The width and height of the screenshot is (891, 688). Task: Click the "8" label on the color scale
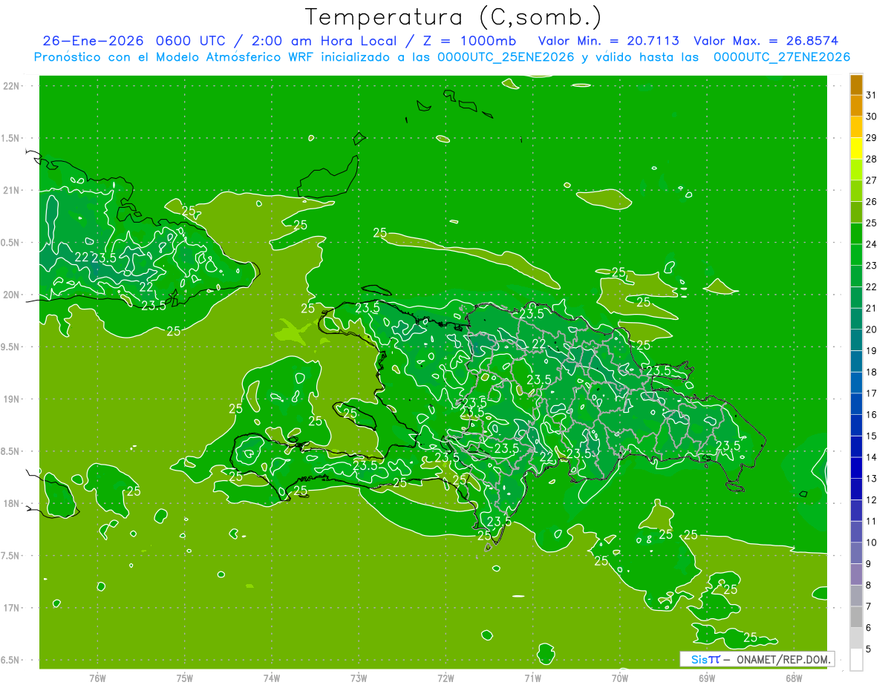coord(869,585)
